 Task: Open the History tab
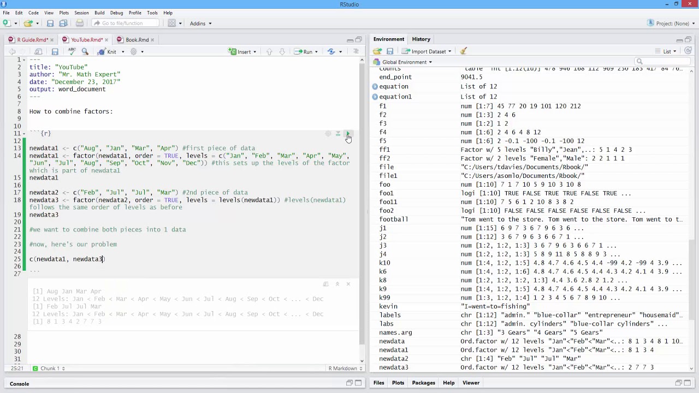click(x=421, y=39)
